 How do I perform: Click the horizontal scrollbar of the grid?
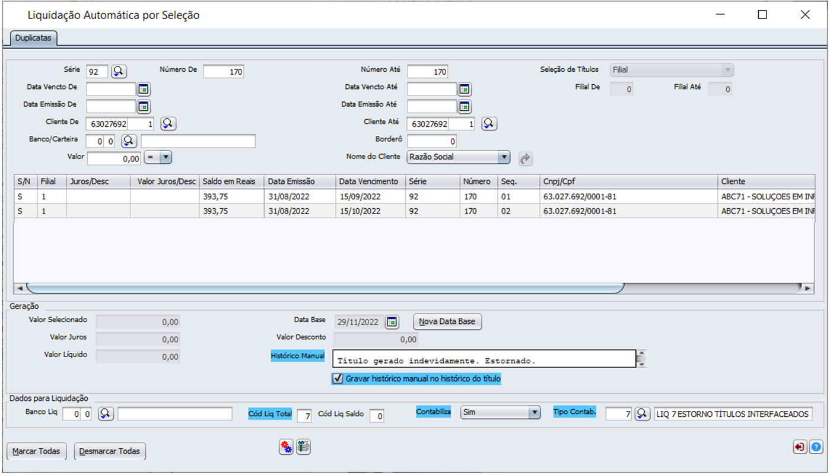325,288
